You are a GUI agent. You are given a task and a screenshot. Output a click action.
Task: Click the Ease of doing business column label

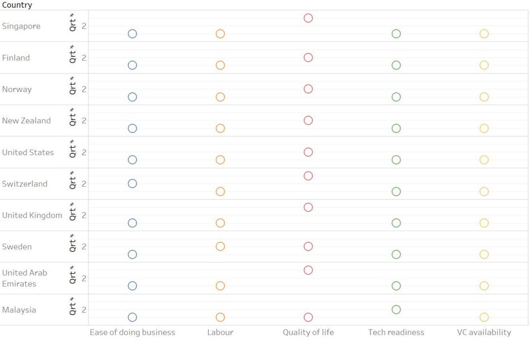tap(132, 333)
